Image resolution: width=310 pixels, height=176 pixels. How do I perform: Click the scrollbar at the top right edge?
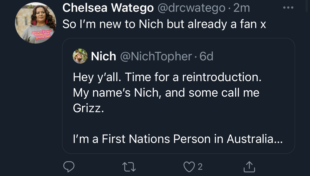click(307, 6)
